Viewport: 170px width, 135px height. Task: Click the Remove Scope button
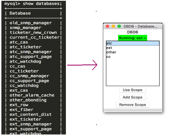132,105
